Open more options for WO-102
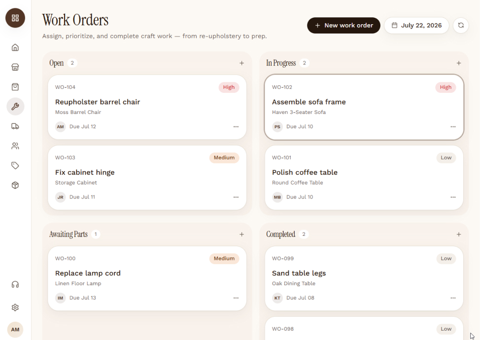The height and width of the screenshot is (340, 480). pos(453,127)
